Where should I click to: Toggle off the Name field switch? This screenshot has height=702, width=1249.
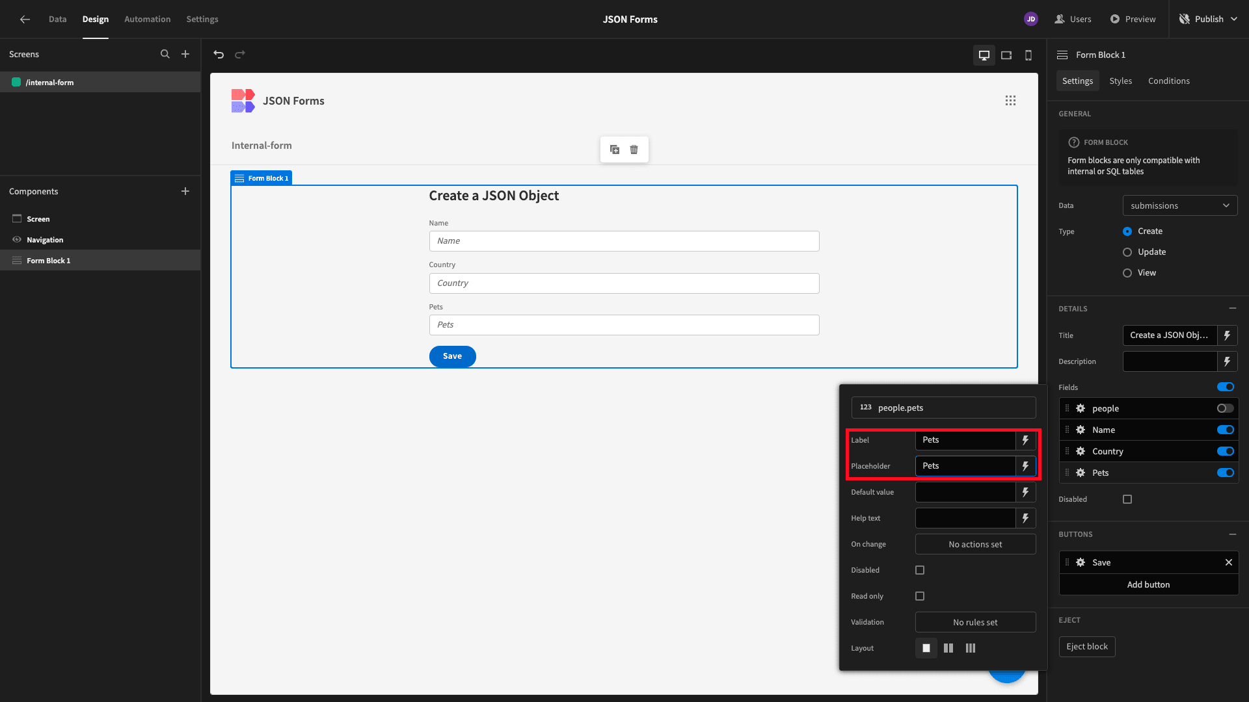pos(1226,430)
